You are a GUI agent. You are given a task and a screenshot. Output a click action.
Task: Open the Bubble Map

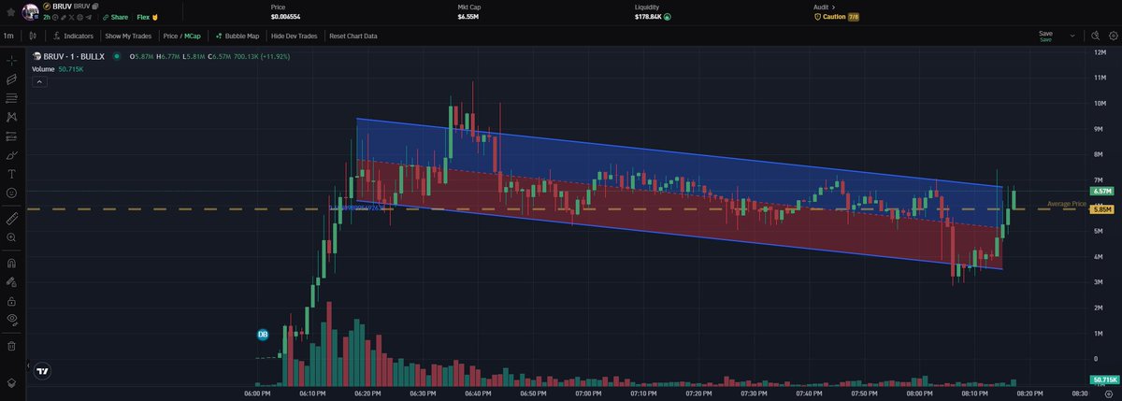click(237, 36)
